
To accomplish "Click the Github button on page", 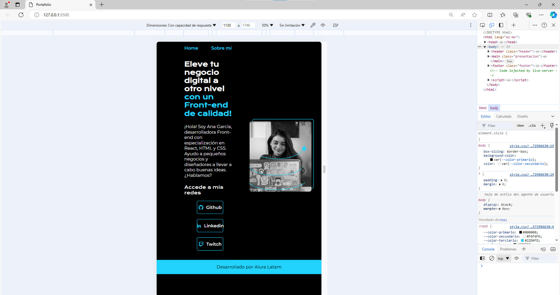I will (210, 207).
